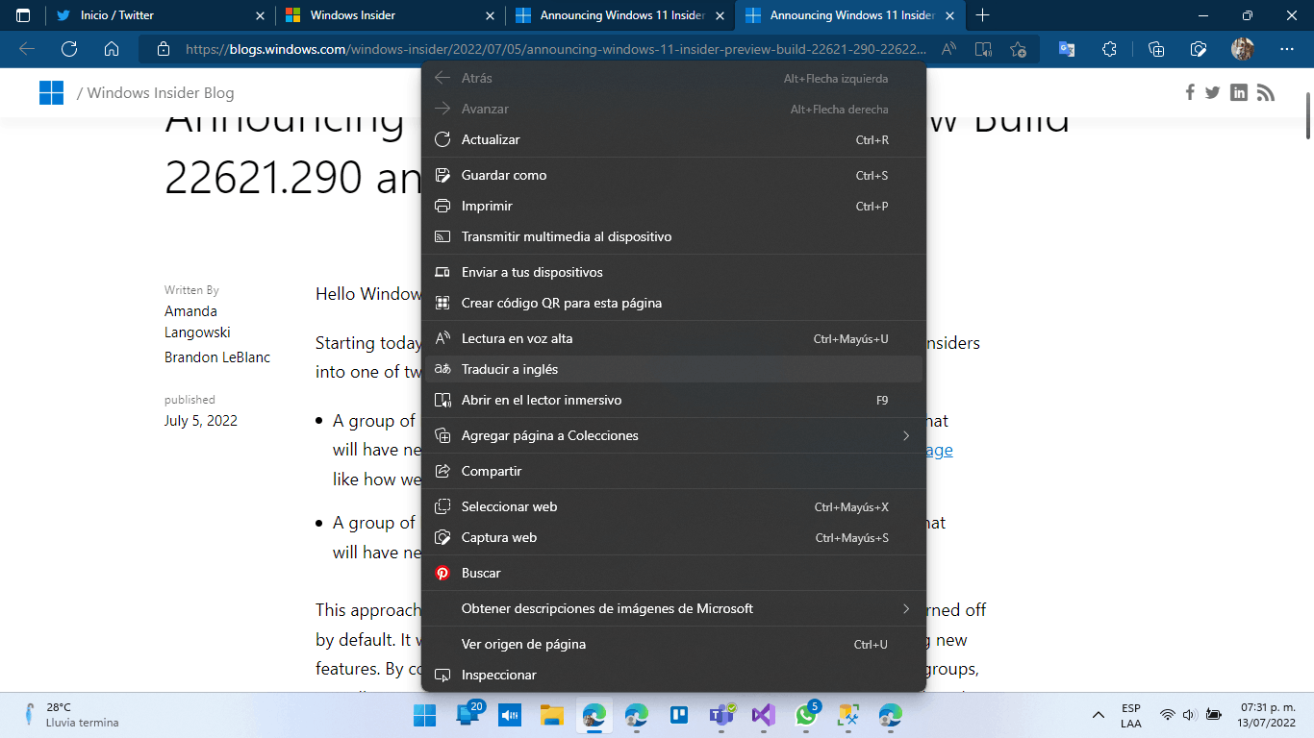Open Visual Studio from the taskbar
The image size is (1314, 738).
763,715
